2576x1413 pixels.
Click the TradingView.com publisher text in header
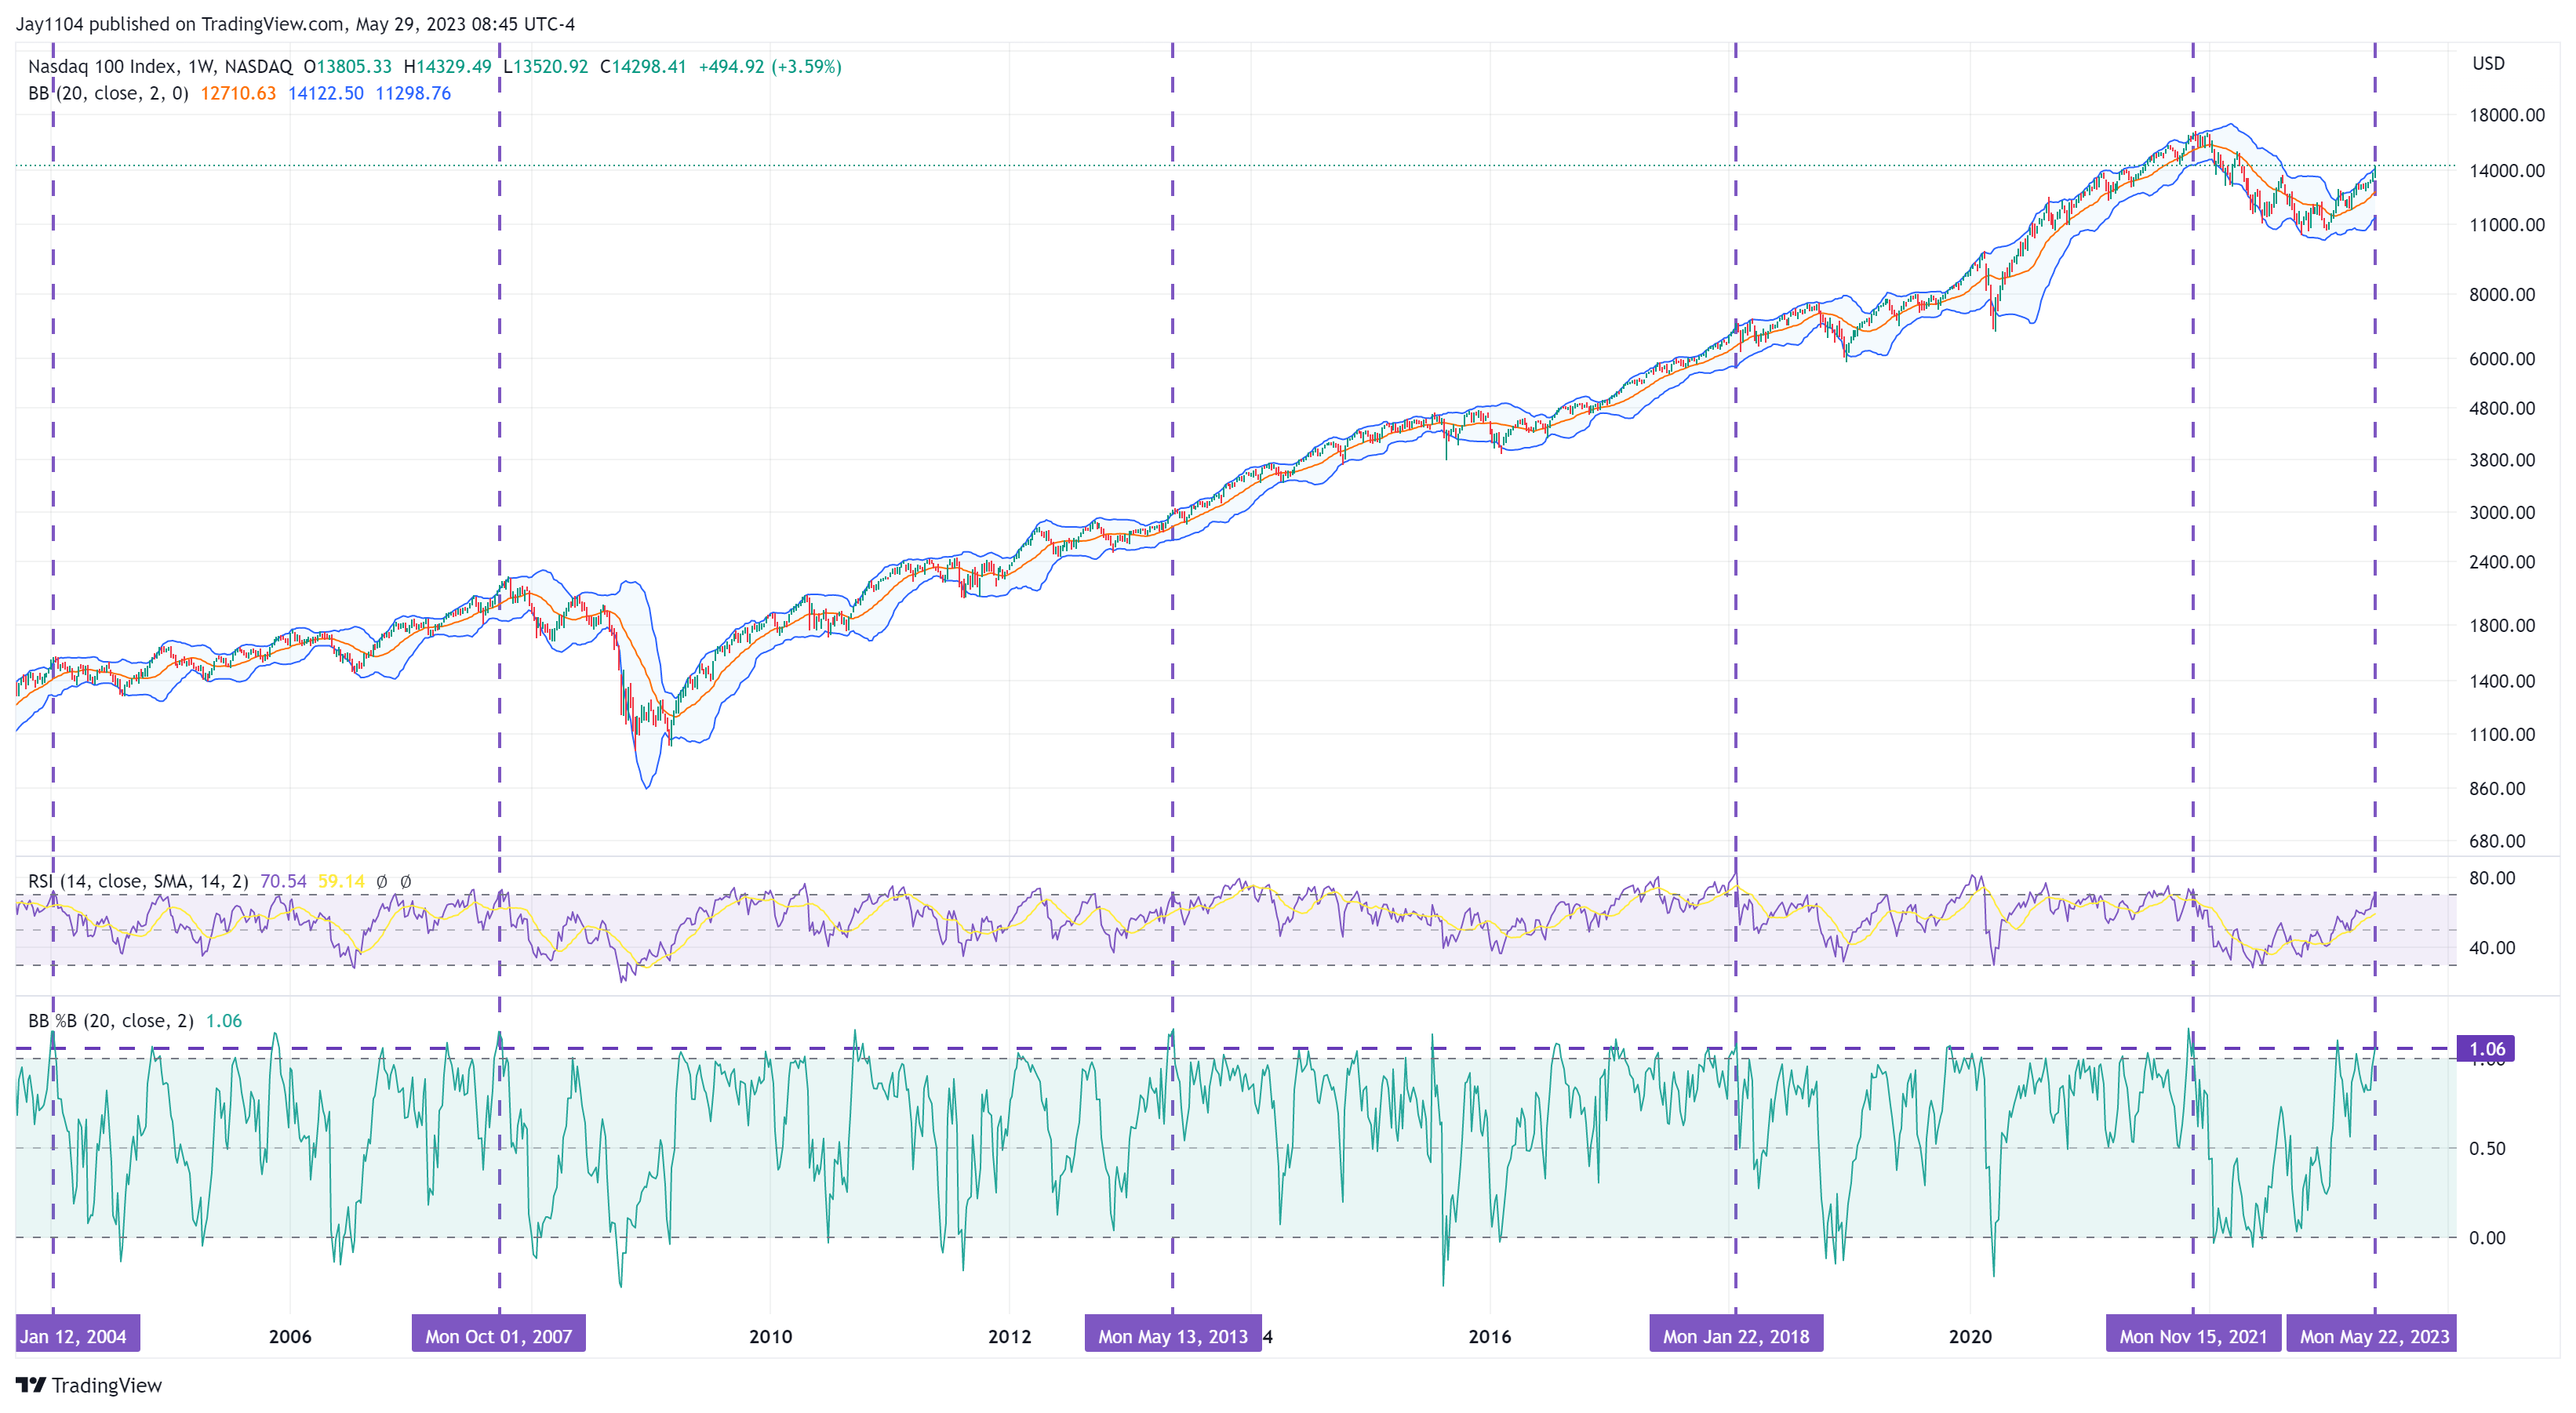click(x=272, y=24)
